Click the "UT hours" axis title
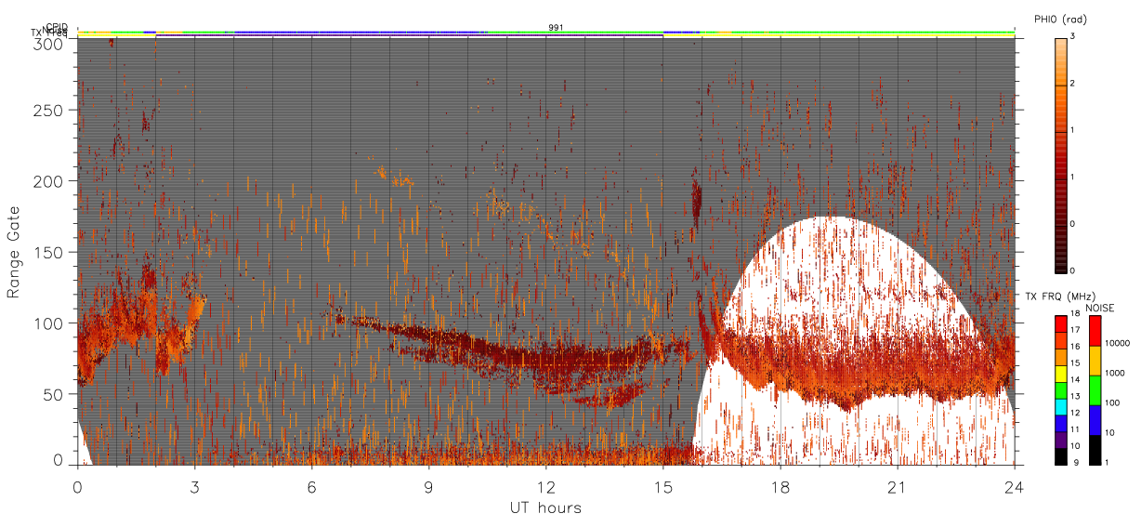 [x=545, y=507]
